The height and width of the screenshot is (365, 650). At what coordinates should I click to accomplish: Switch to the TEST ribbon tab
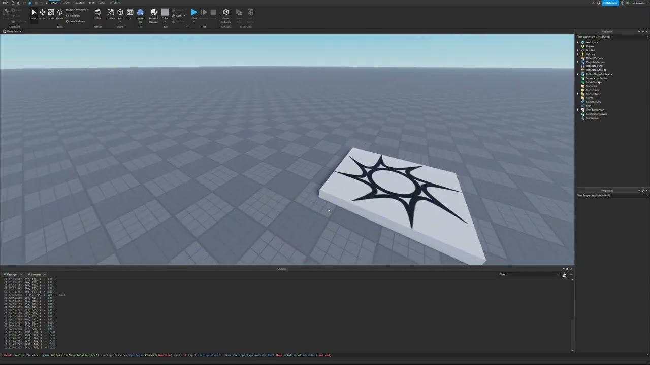click(x=91, y=3)
